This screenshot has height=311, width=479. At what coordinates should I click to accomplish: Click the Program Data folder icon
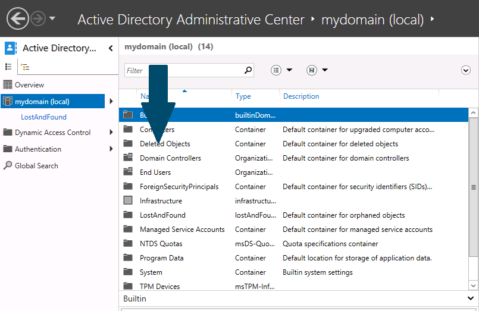click(128, 257)
